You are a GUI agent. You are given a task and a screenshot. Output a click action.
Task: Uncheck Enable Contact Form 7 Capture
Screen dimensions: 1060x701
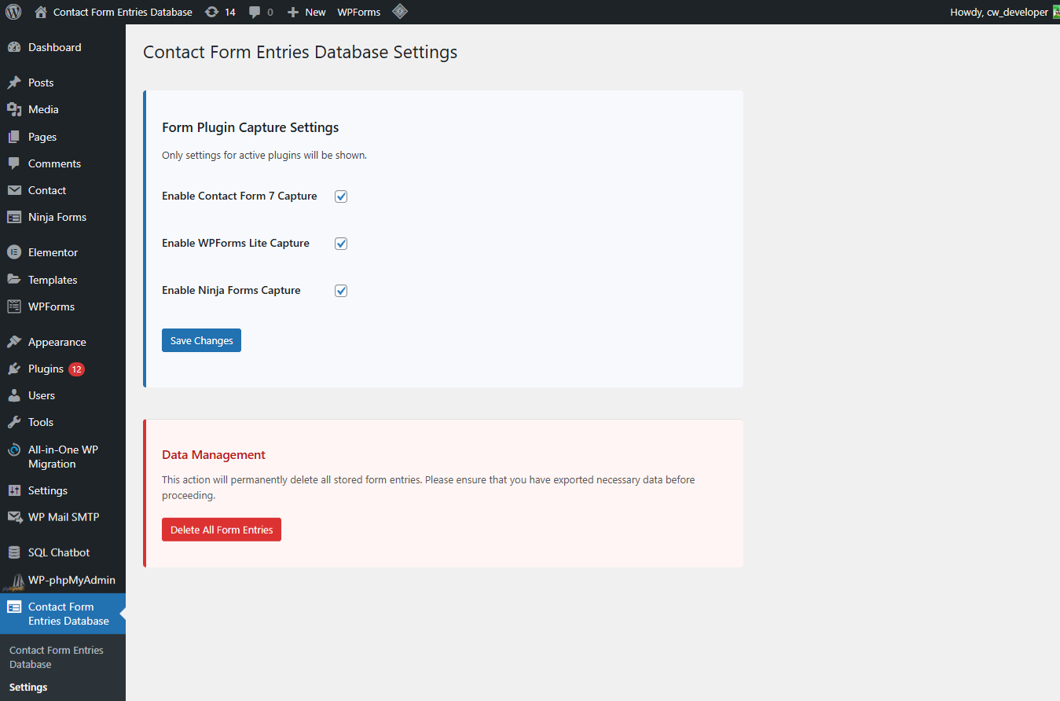pos(340,196)
